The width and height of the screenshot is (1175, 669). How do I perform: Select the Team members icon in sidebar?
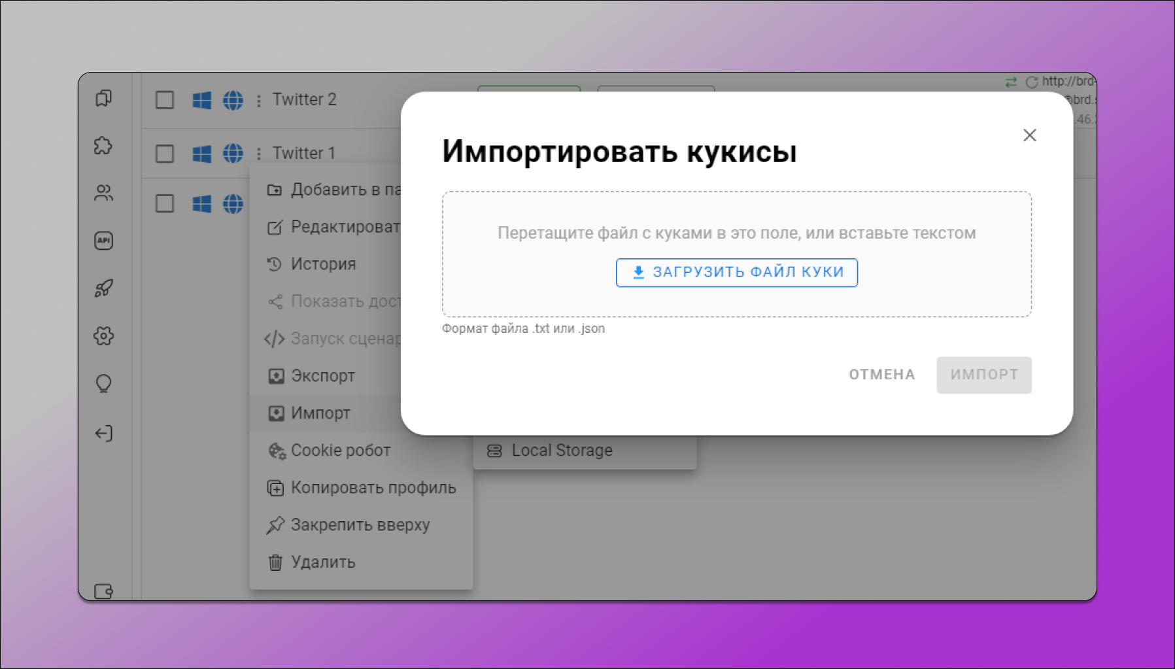click(103, 193)
